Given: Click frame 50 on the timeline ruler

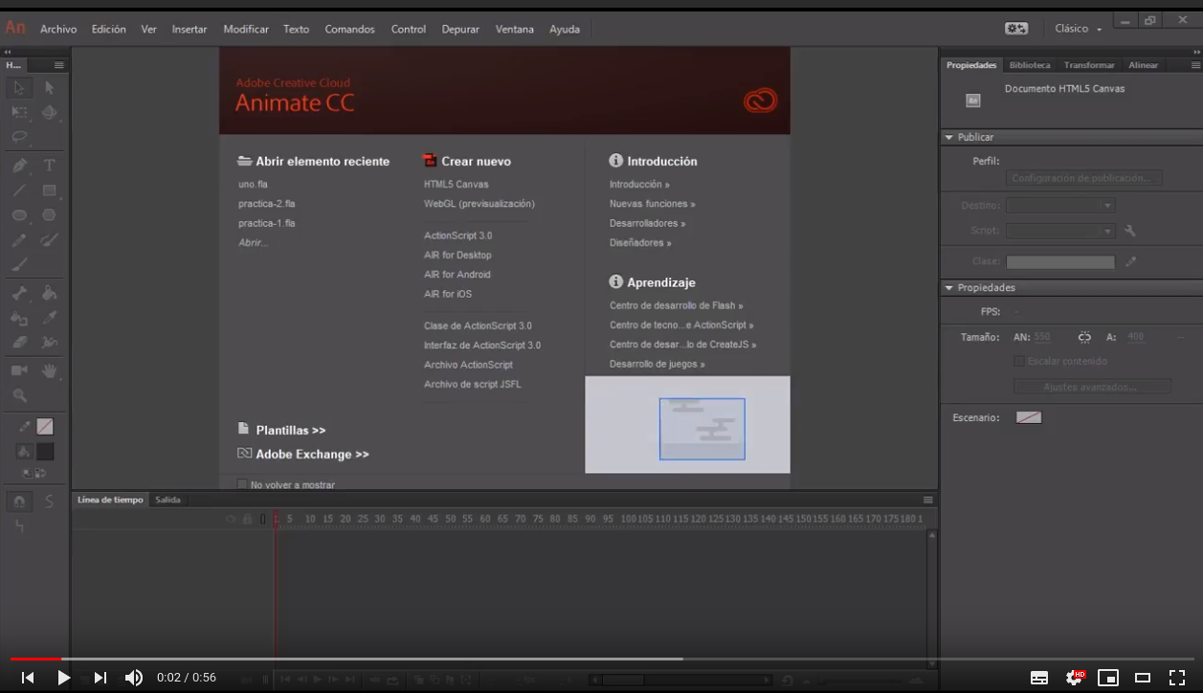Looking at the screenshot, I should [450, 519].
